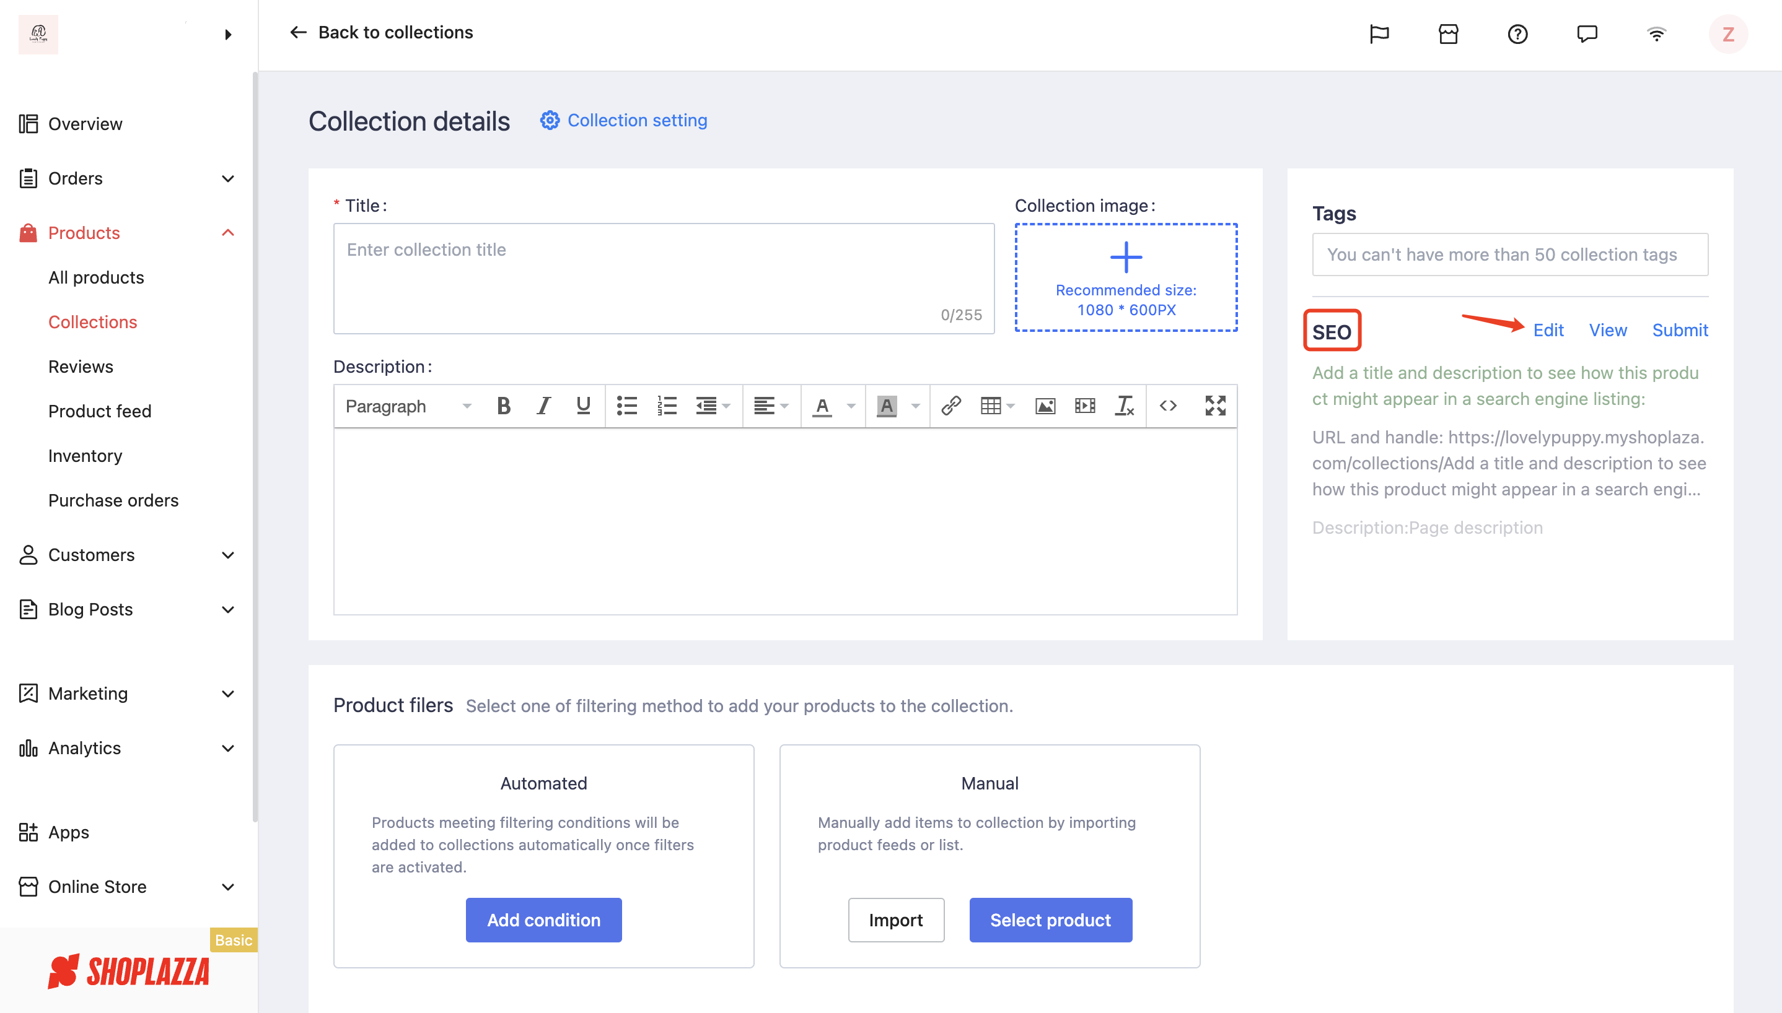Click the Bold formatting icon
Image resolution: width=1782 pixels, height=1013 pixels.
click(504, 406)
